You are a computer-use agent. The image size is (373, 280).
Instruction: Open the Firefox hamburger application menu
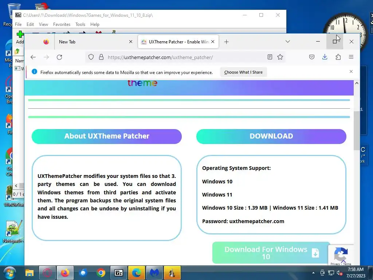(x=351, y=57)
